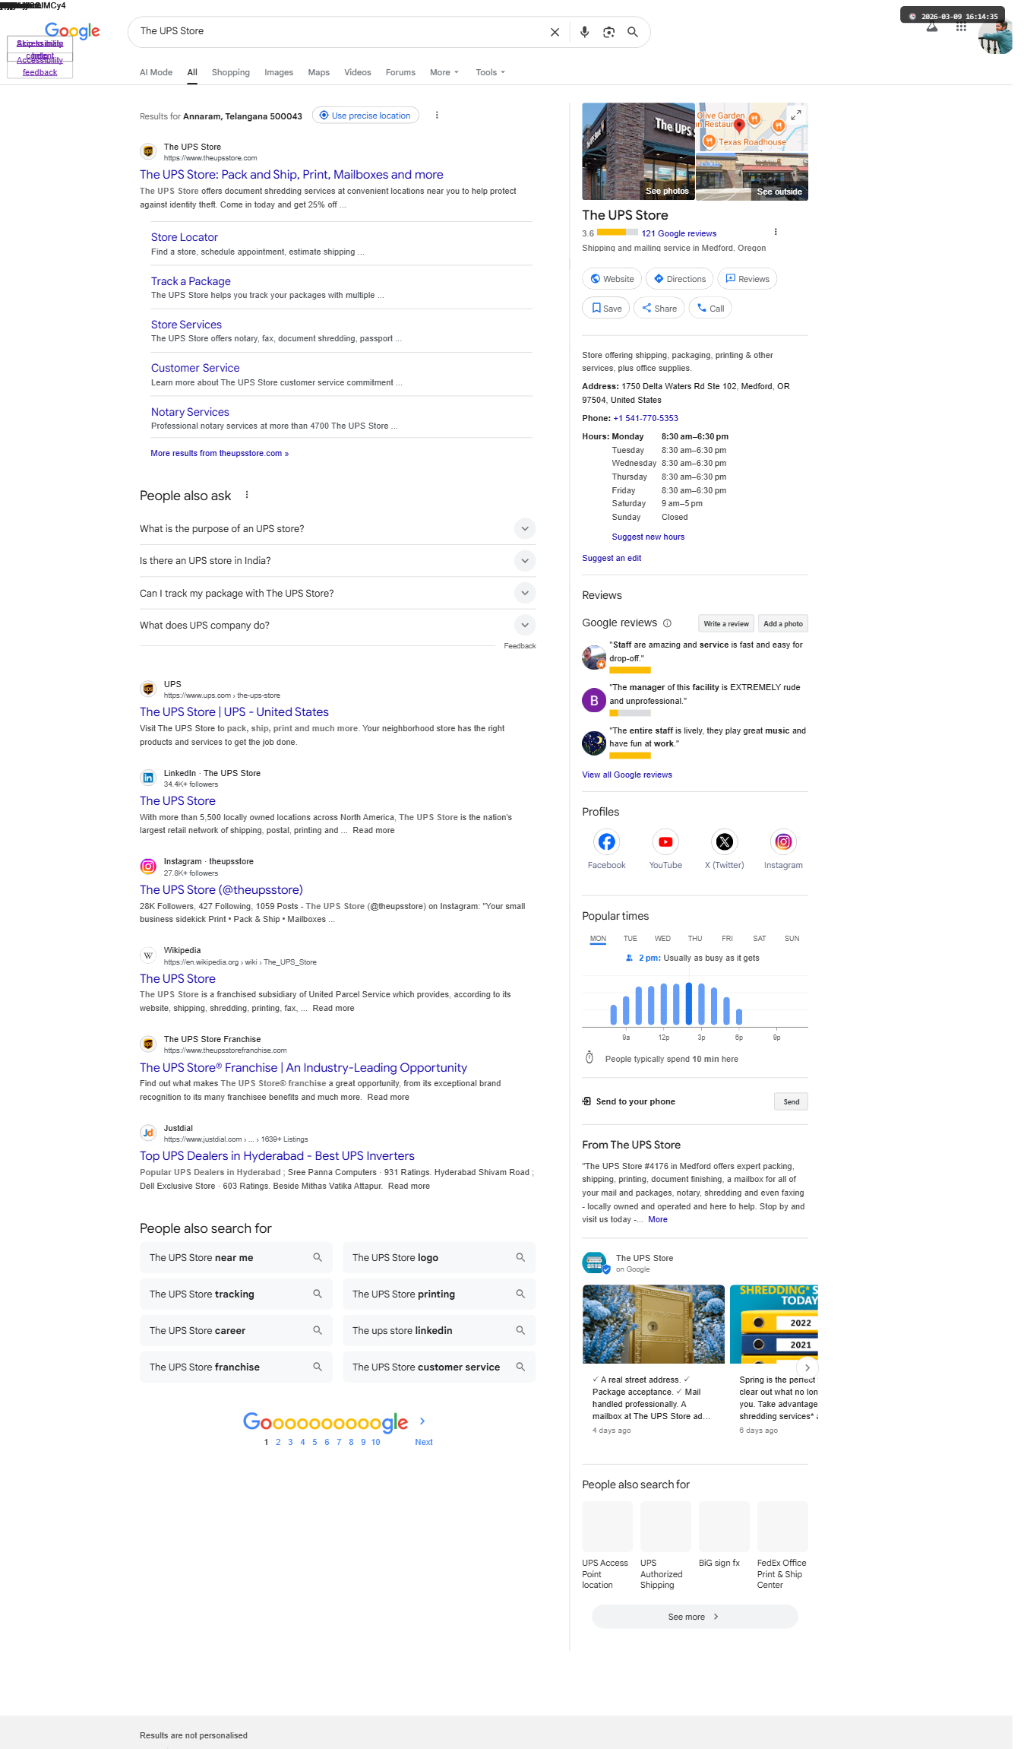
Task: Switch to Videos tab
Action: (x=357, y=72)
